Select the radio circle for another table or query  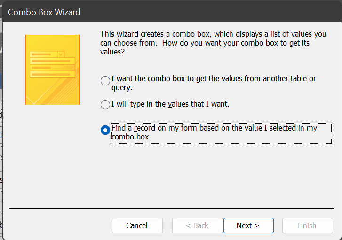pyautogui.click(x=105, y=81)
